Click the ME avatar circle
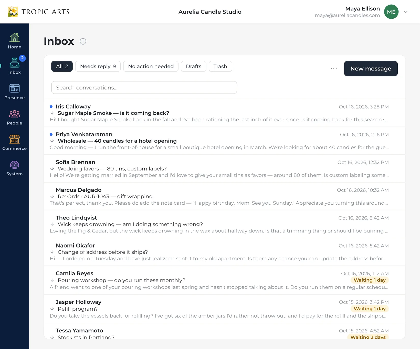The image size is (420, 349). click(391, 12)
